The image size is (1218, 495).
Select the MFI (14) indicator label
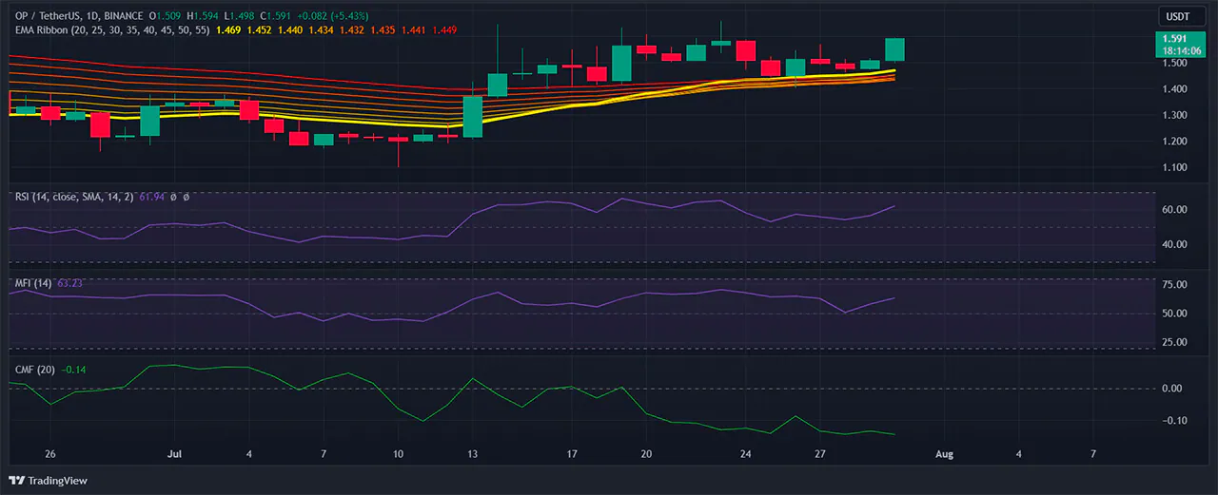coord(33,282)
